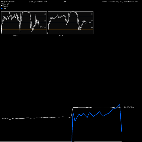Click the FULL chart label
This screenshot has height=142, width=142.
click(x=62, y=35)
